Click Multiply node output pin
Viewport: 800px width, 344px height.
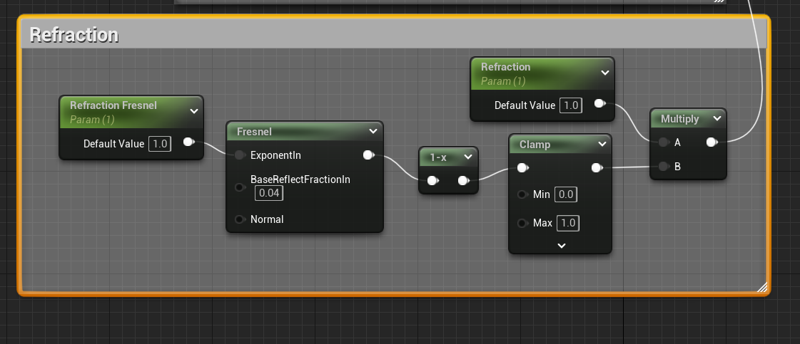[x=712, y=142]
